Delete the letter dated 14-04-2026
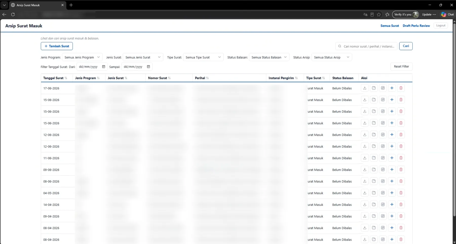 (401, 204)
